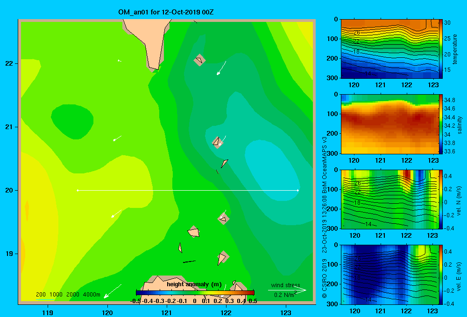The height and width of the screenshot is (317, 467).
Task: Click longitude label 121 under main map
Action: pos(167,312)
